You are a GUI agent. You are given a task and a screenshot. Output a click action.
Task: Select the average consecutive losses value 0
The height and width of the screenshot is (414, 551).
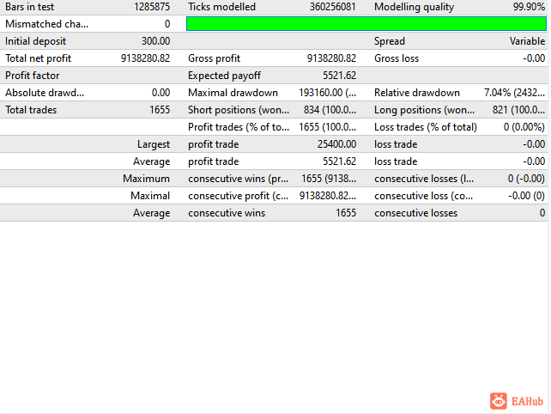pos(542,214)
